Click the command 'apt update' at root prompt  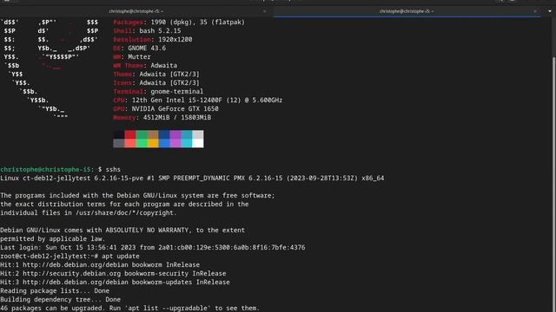click(x=121, y=257)
